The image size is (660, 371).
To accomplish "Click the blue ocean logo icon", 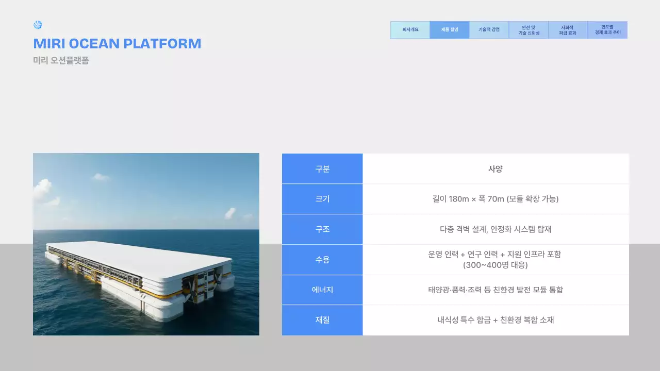I will [x=37, y=25].
